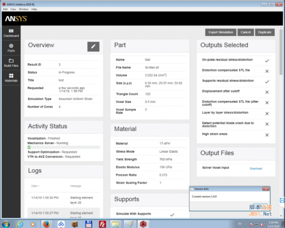The width and height of the screenshot is (285, 228).
Task: Click the 'Current version: 1.4.0' text
Action: [x=204, y=197]
